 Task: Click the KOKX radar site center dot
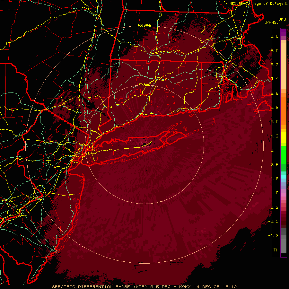click(x=145, y=144)
